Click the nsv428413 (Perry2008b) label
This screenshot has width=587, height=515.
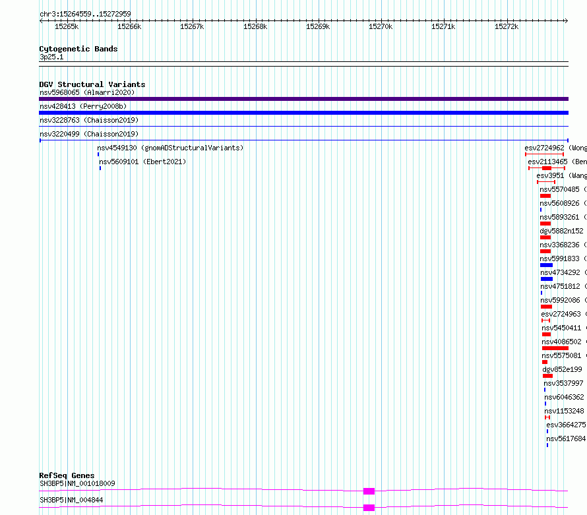tap(83, 106)
